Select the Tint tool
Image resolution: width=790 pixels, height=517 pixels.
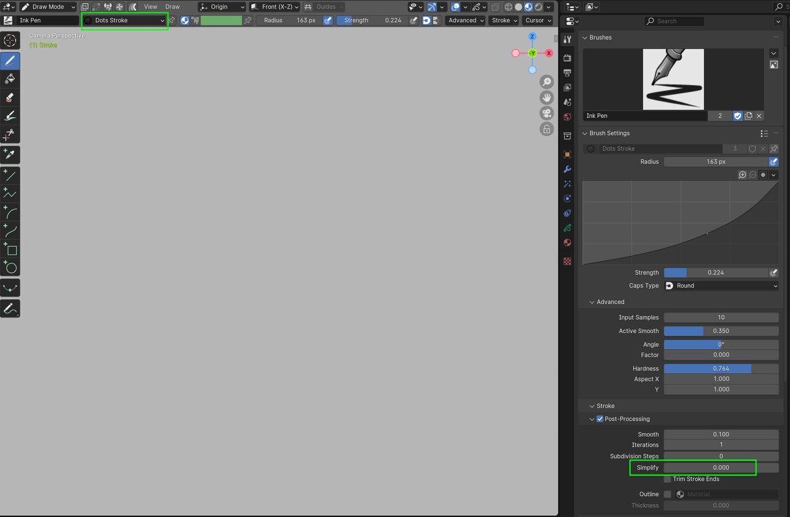click(x=10, y=115)
